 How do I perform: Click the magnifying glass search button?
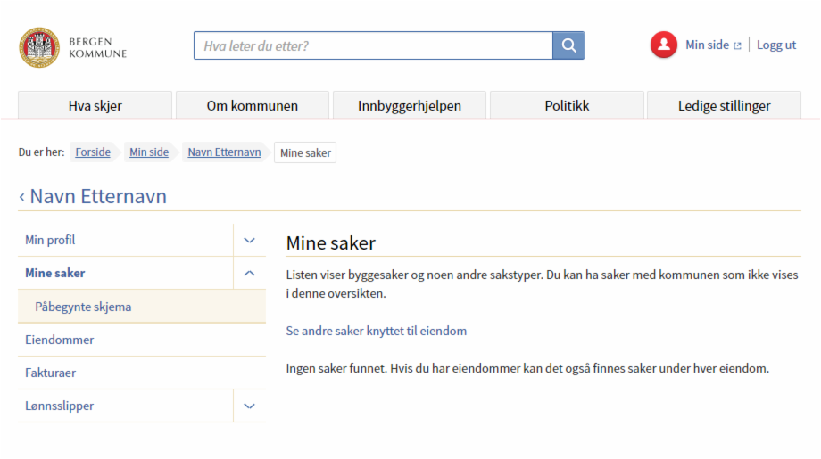coord(568,45)
